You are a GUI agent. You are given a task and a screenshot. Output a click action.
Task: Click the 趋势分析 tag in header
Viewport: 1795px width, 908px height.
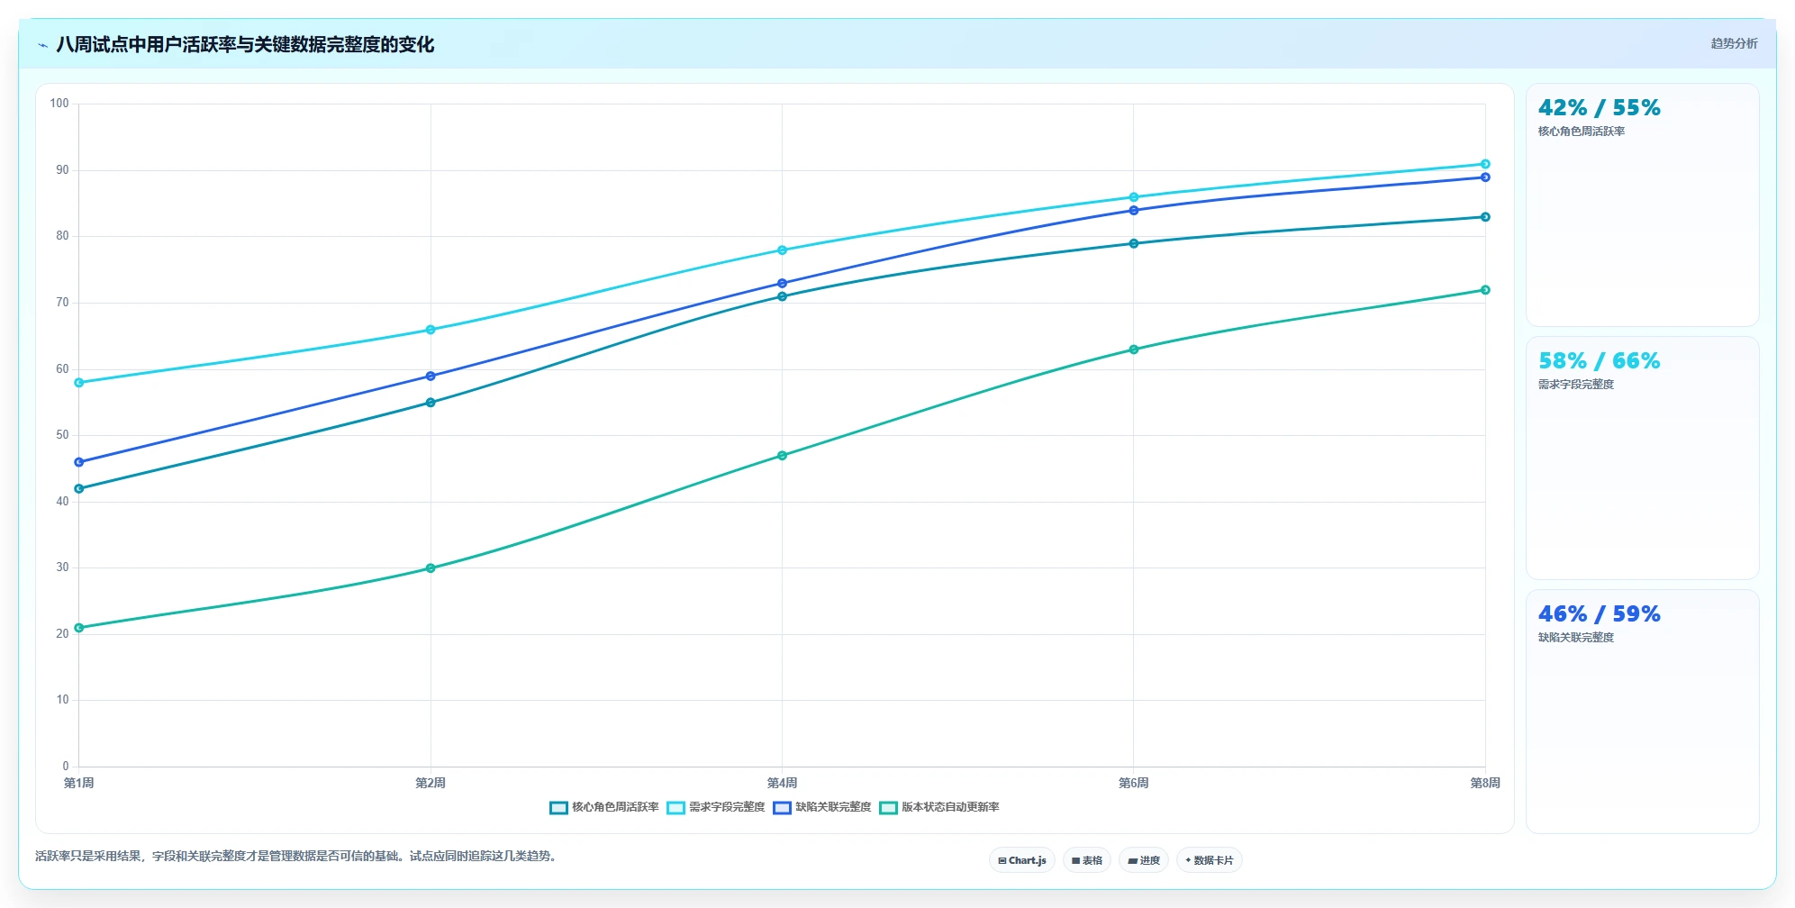1734,43
